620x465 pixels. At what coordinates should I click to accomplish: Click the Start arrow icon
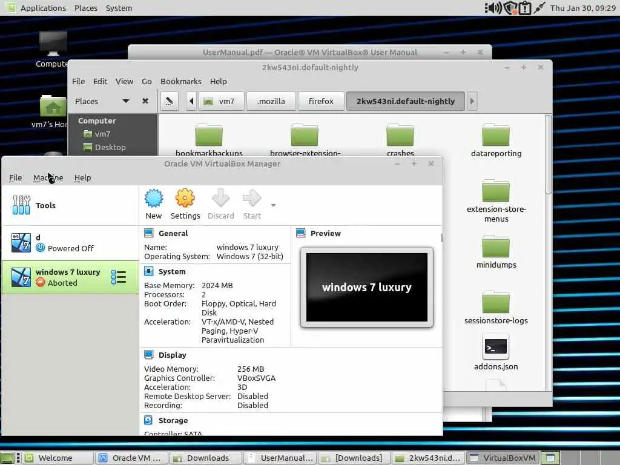click(252, 203)
